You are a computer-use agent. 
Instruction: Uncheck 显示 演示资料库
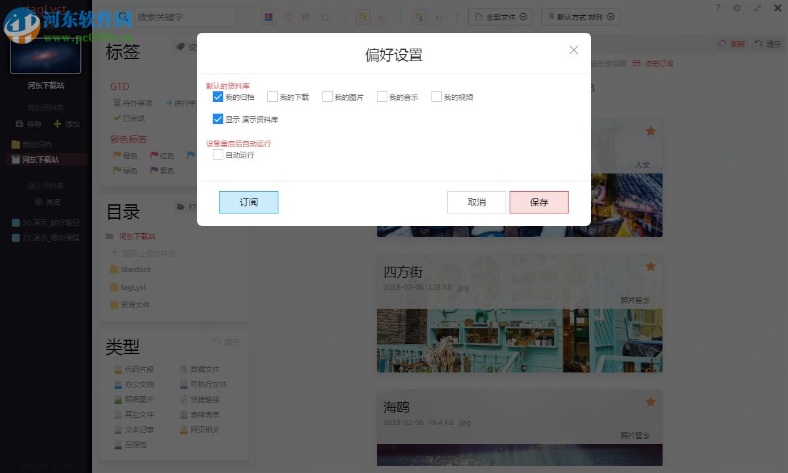(x=218, y=119)
